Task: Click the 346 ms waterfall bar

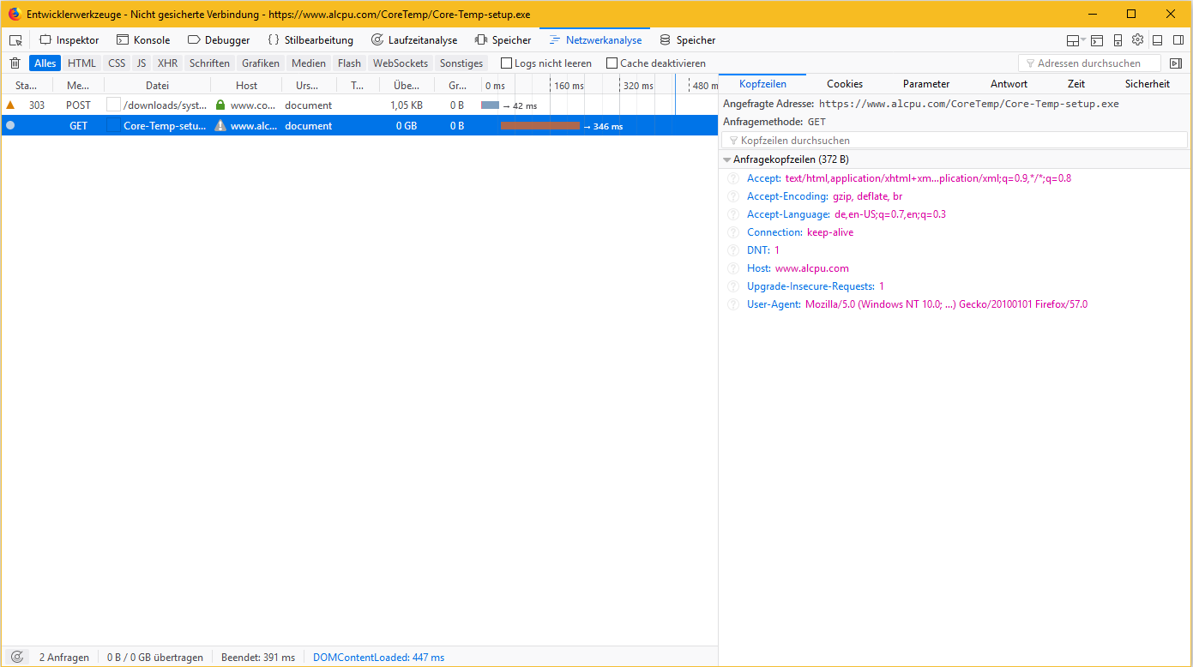Action: 540,126
